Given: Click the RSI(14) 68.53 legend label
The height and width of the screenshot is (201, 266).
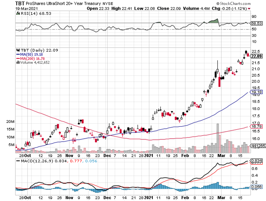Looking at the screenshot, I should (36, 14).
